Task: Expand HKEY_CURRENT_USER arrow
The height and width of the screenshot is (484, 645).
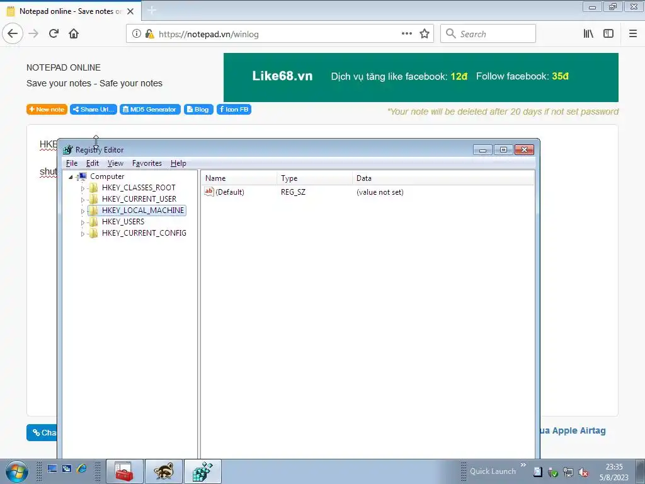Action: tap(83, 200)
